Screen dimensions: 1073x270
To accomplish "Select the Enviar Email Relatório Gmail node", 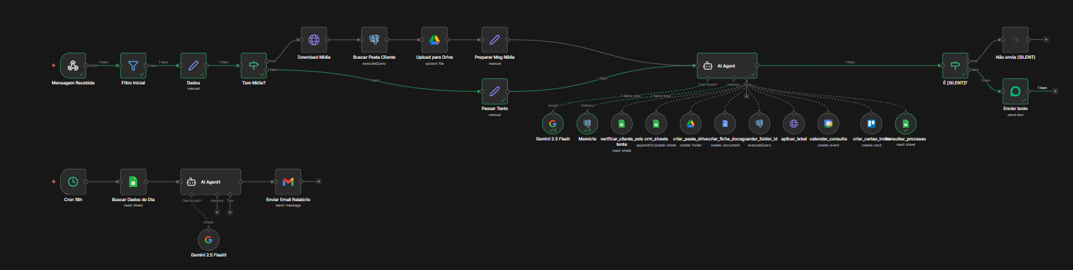I will tap(288, 182).
